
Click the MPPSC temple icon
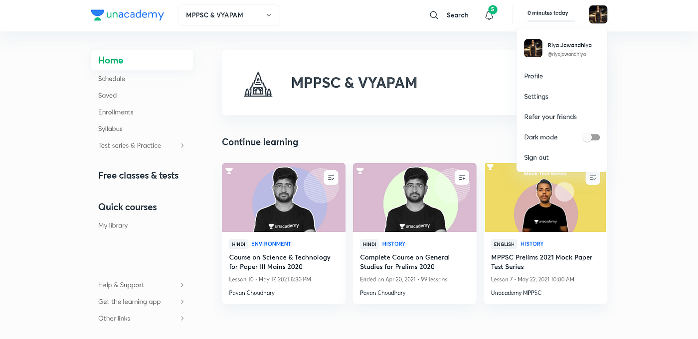point(258,84)
